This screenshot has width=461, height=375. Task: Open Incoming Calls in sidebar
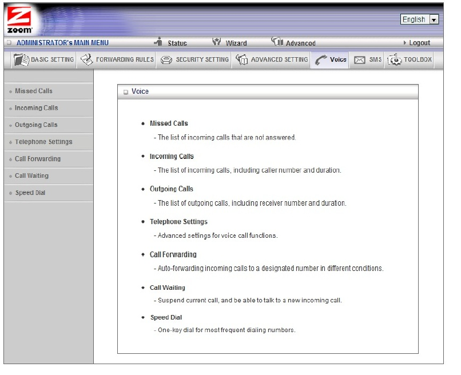pos(36,108)
